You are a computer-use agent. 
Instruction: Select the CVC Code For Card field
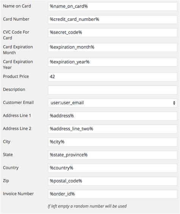(112, 33)
